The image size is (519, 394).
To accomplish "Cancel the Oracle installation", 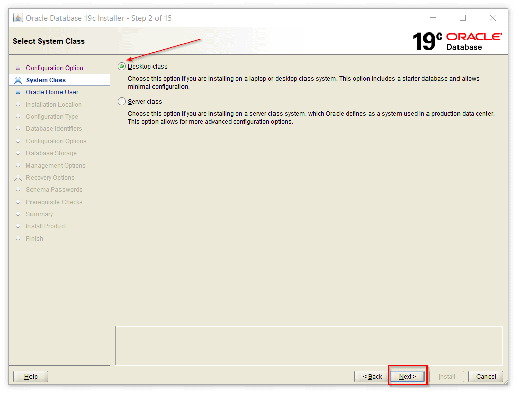I will [485, 377].
